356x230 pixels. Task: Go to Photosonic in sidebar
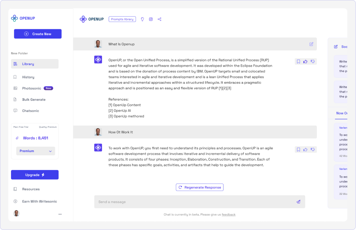click(32, 88)
